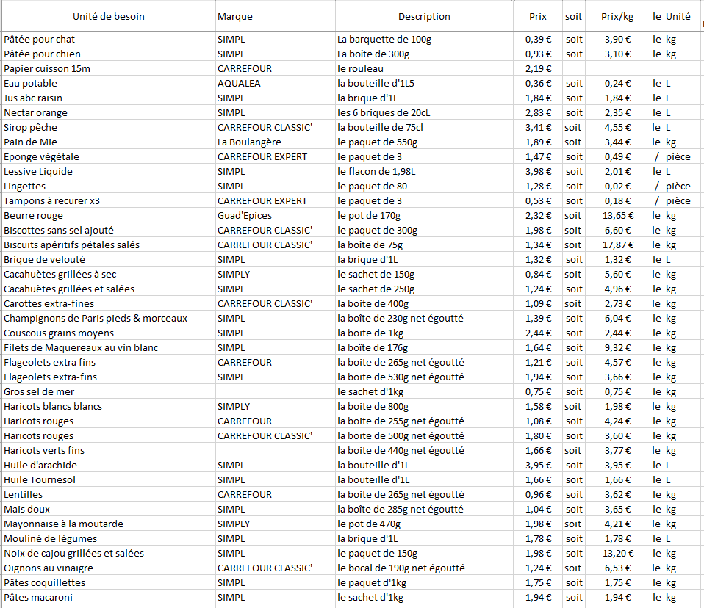The height and width of the screenshot is (608, 704).
Task: Click the 'Marque' column header
Action: (x=276, y=17)
